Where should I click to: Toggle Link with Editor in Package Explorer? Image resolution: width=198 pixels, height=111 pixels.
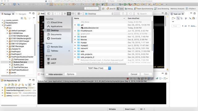(25, 18)
